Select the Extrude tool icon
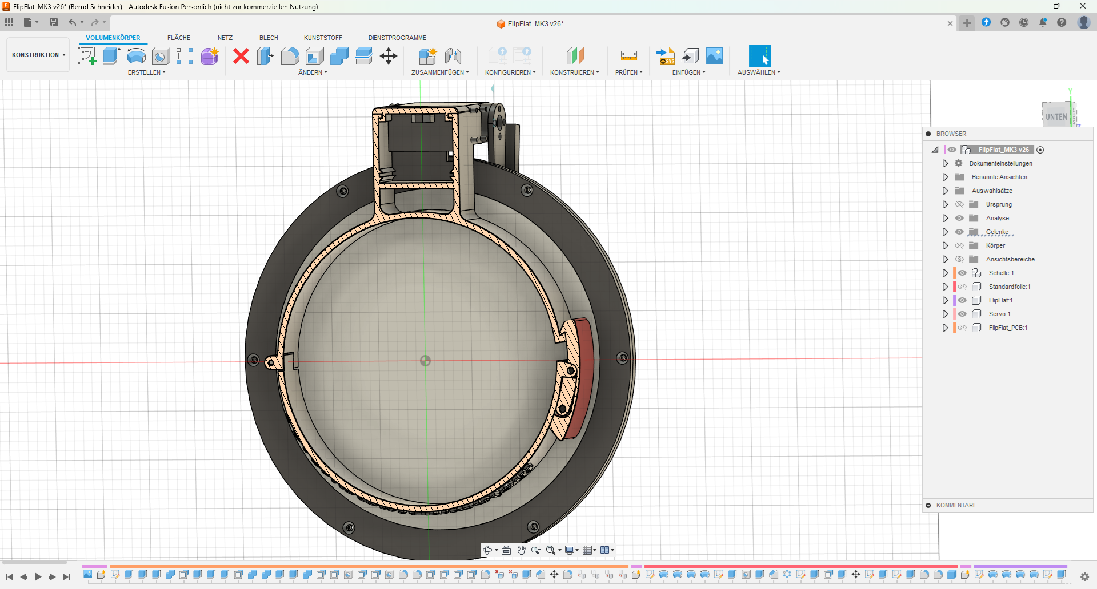The height and width of the screenshot is (589, 1097). tap(111, 56)
